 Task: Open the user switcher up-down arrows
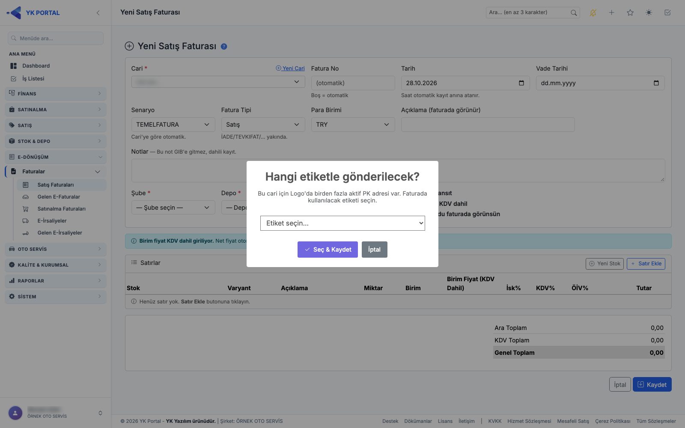pos(100,413)
